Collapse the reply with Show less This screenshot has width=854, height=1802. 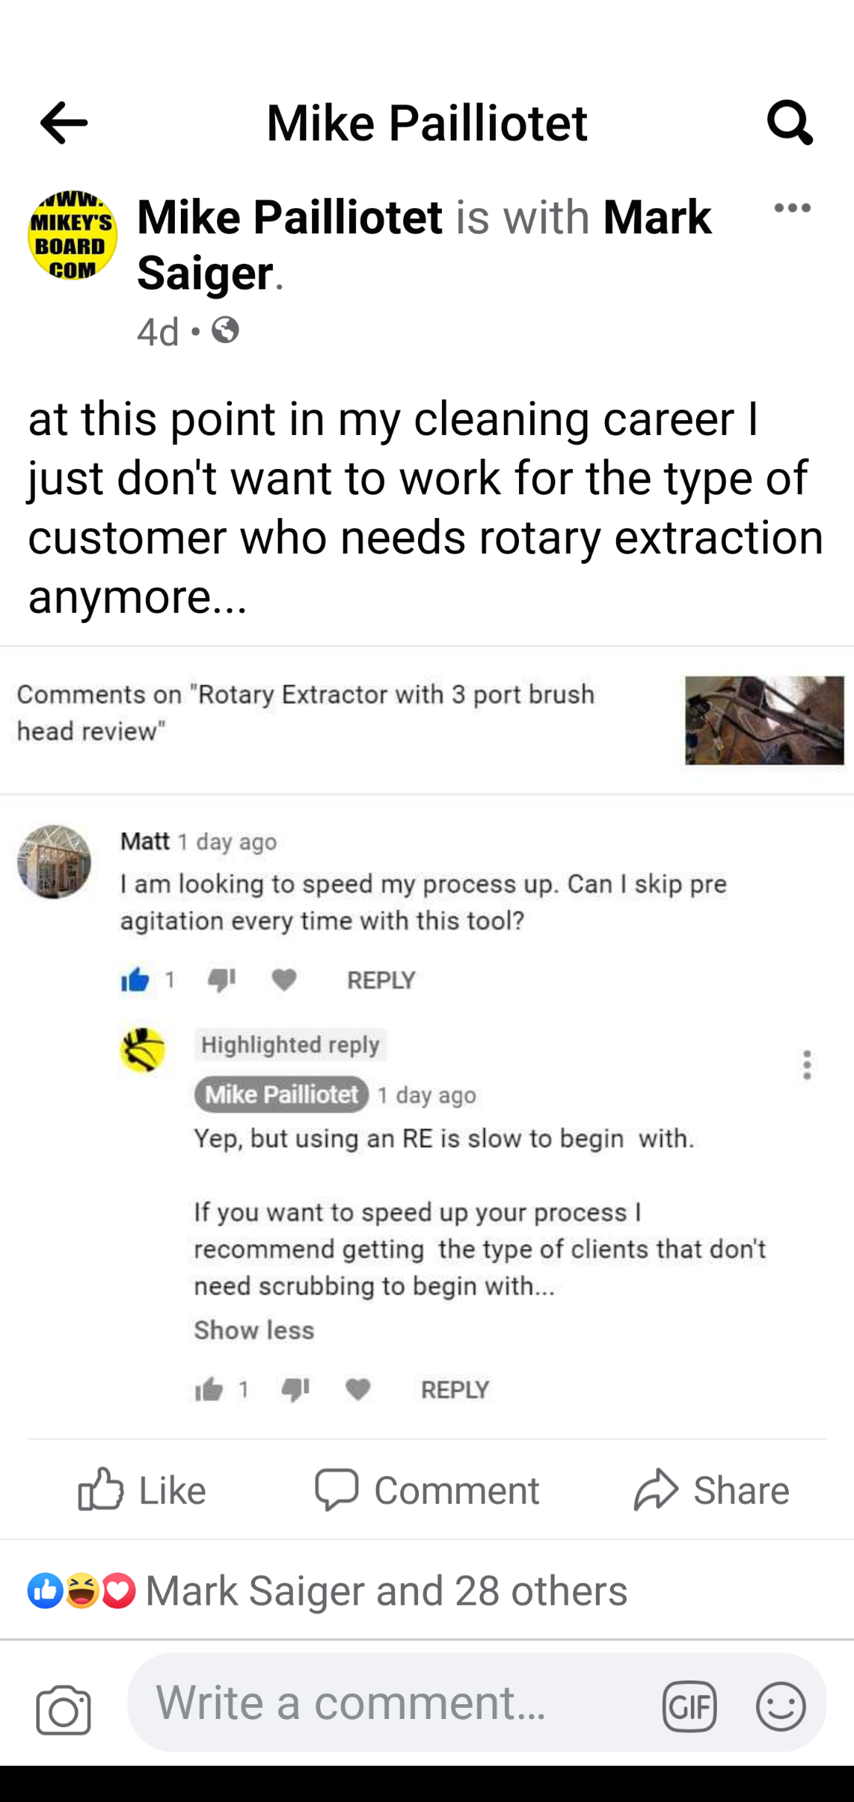pyautogui.click(x=254, y=1330)
